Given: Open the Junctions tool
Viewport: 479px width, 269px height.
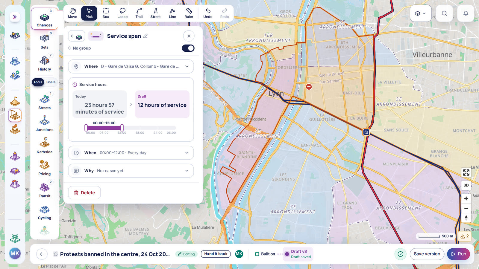Looking at the screenshot, I should (45, 123).
